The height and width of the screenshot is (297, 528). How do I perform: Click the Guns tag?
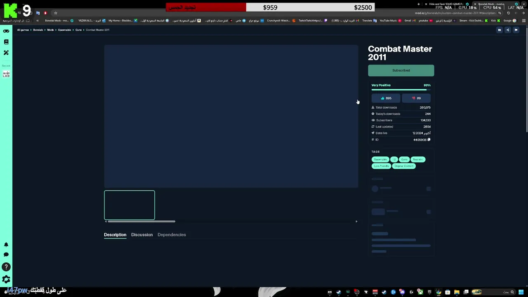click(404, 159)
